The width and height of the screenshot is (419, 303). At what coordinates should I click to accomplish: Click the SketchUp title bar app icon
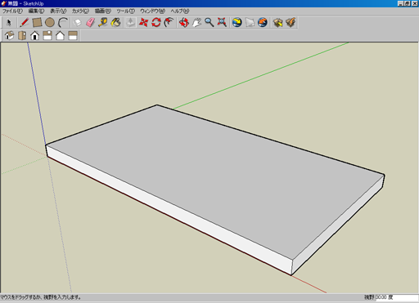coord(4,3)
